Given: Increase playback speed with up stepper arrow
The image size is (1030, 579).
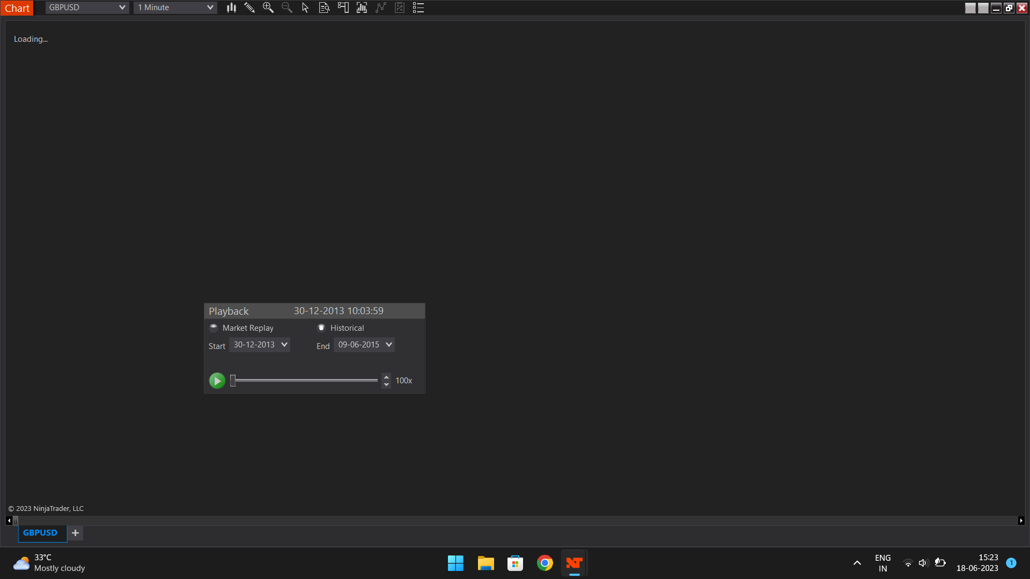Looking at the screenshot, I should [386, 377].
